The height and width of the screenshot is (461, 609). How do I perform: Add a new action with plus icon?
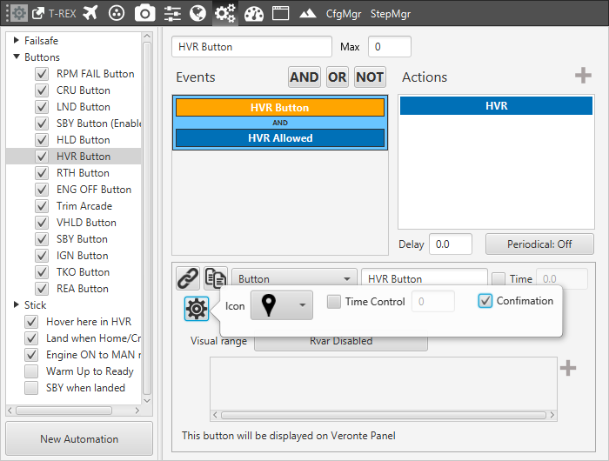pyautogui.click(x=583, y=76)
